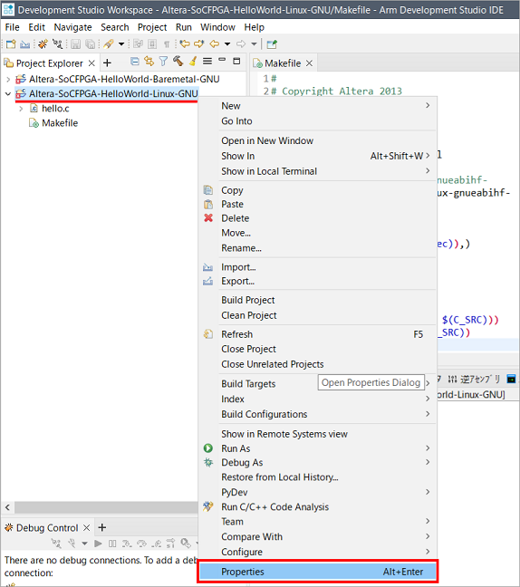Click Clean Project in the context menu

(x=248, y=315)
